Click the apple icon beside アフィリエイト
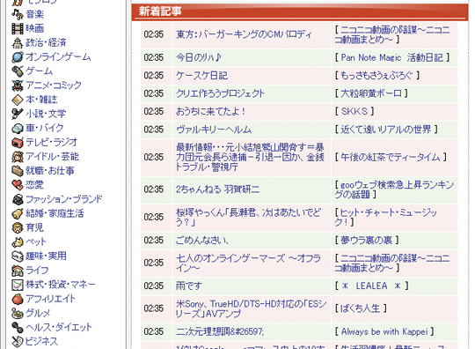The width and height of the screenshot is (475, 349). [18, 299]
